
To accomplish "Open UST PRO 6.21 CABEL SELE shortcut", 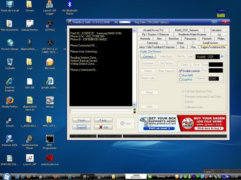I will pos(50,46).
